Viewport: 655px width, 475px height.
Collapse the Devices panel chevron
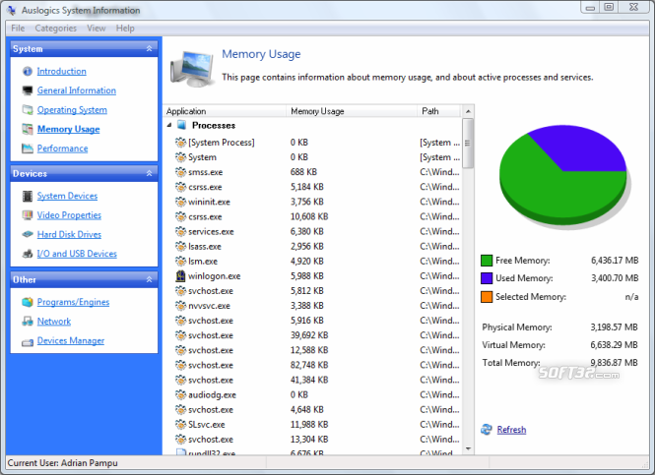pyautogui.click(x=149, y=173)
